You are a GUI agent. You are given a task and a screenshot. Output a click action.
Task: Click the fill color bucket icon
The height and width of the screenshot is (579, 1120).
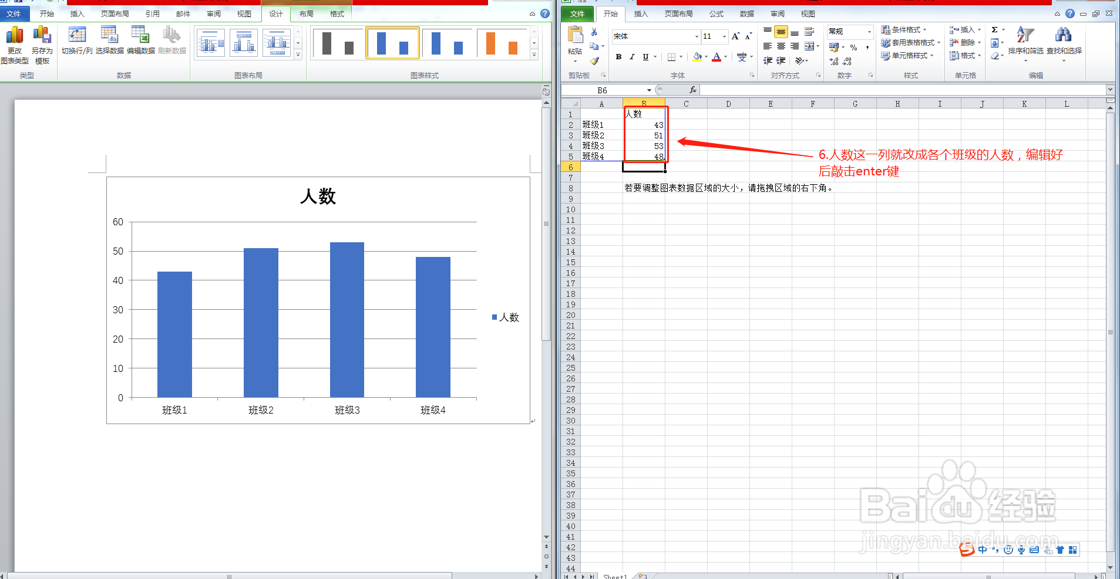click(697, 57)
